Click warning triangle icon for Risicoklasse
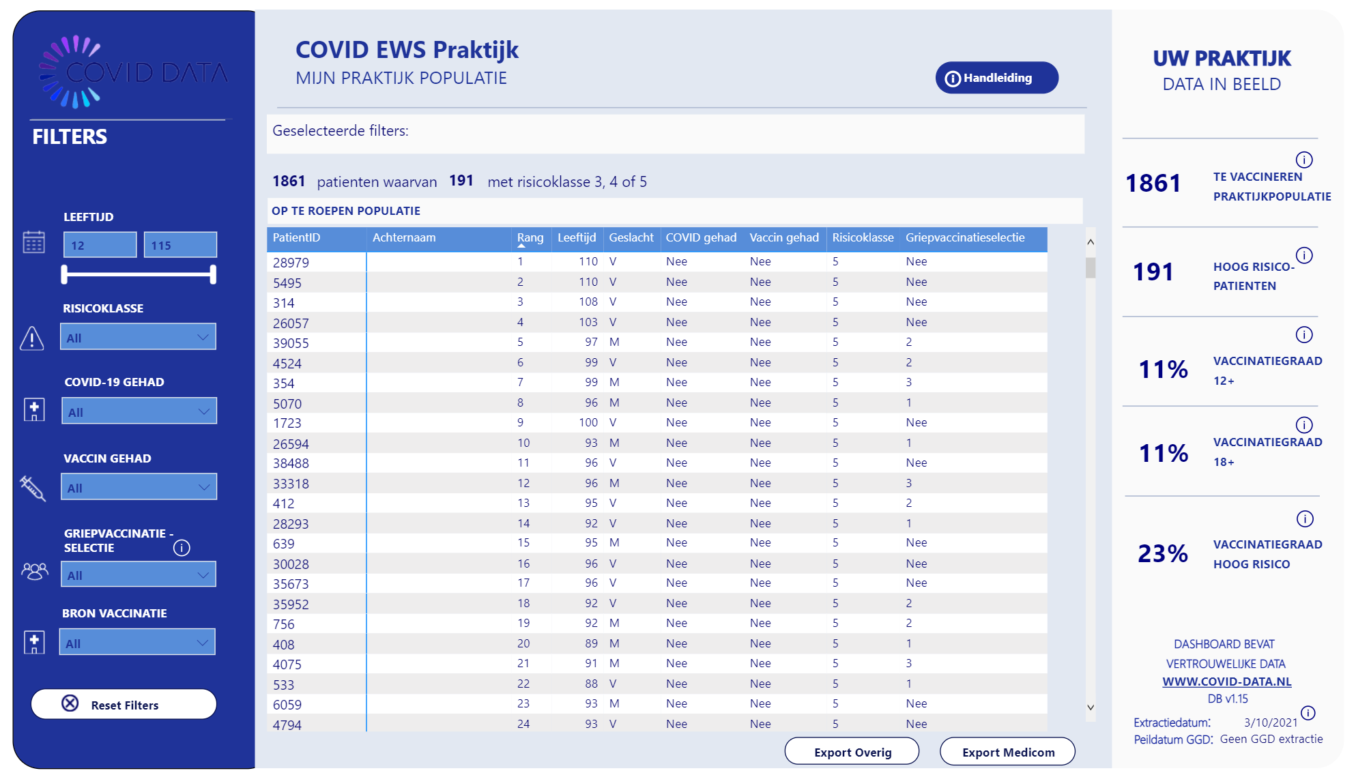1356x775 pixels. pos(32,338)
